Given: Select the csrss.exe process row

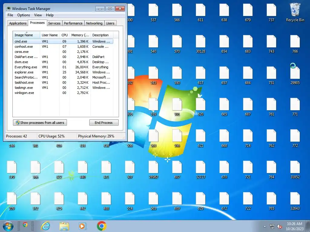Looking at the screenshot, I should coord(63,52).
